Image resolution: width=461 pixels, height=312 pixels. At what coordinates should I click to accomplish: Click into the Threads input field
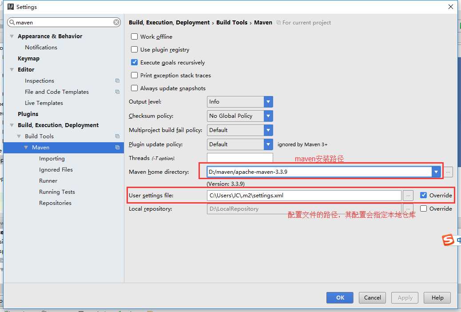[240, 158]
